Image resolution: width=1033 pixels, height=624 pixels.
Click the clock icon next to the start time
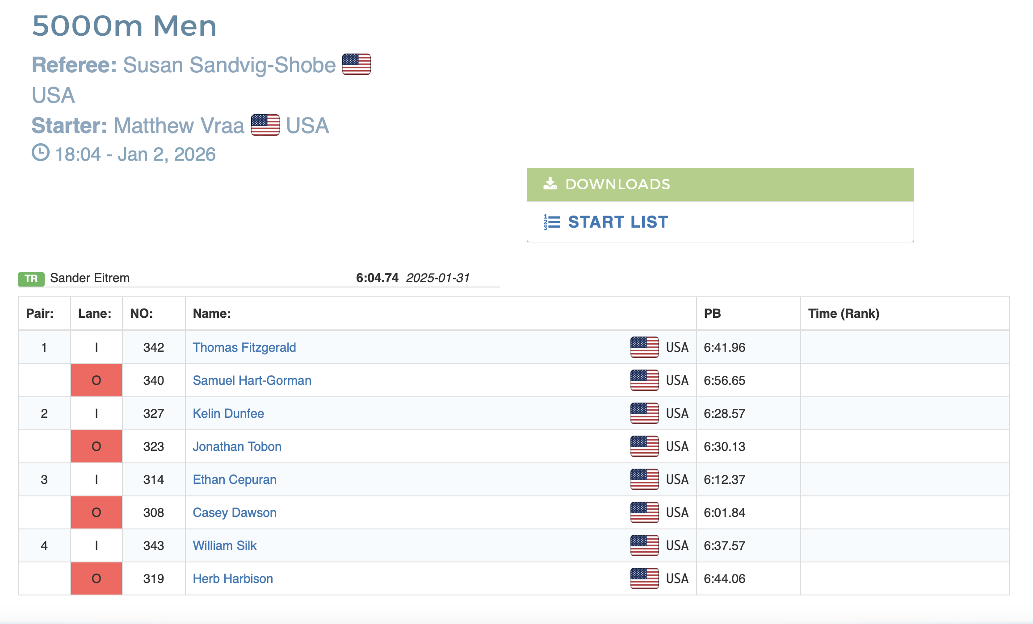click(41, 153)
